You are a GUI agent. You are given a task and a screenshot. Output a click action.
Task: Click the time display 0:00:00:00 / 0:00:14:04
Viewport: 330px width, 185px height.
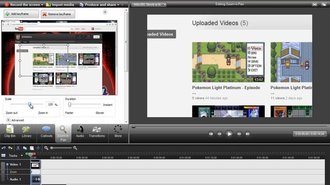tap(309, 134)
